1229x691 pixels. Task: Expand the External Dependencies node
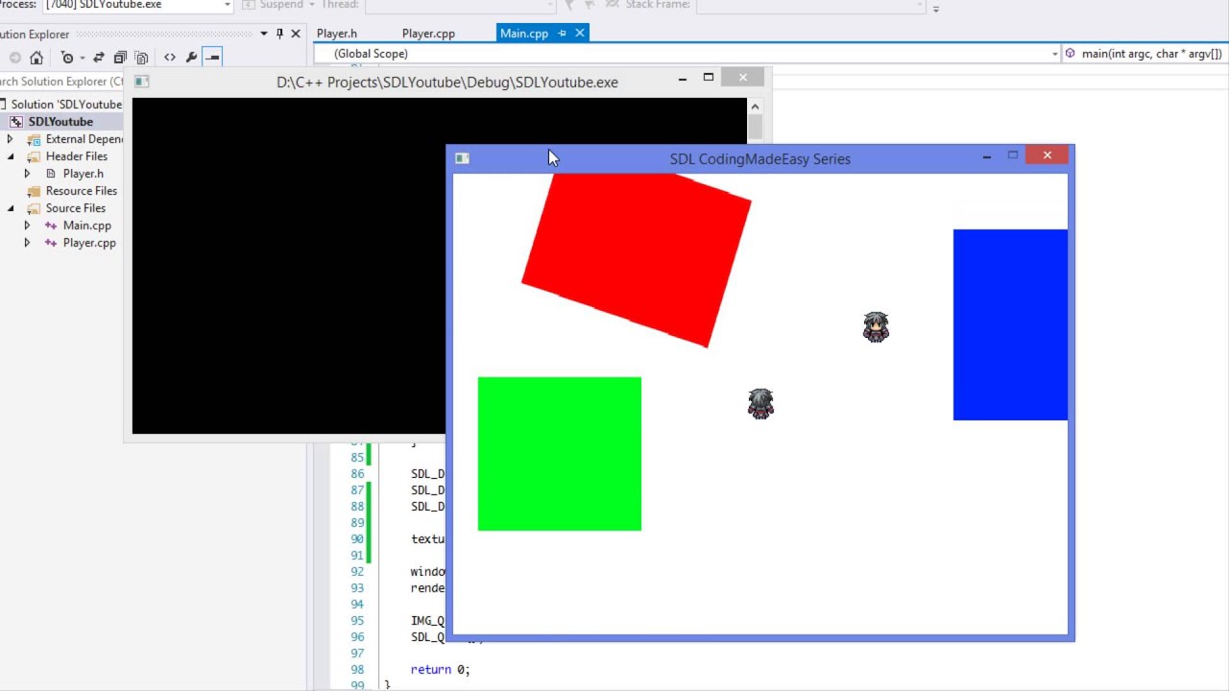(x=10, y=139)
